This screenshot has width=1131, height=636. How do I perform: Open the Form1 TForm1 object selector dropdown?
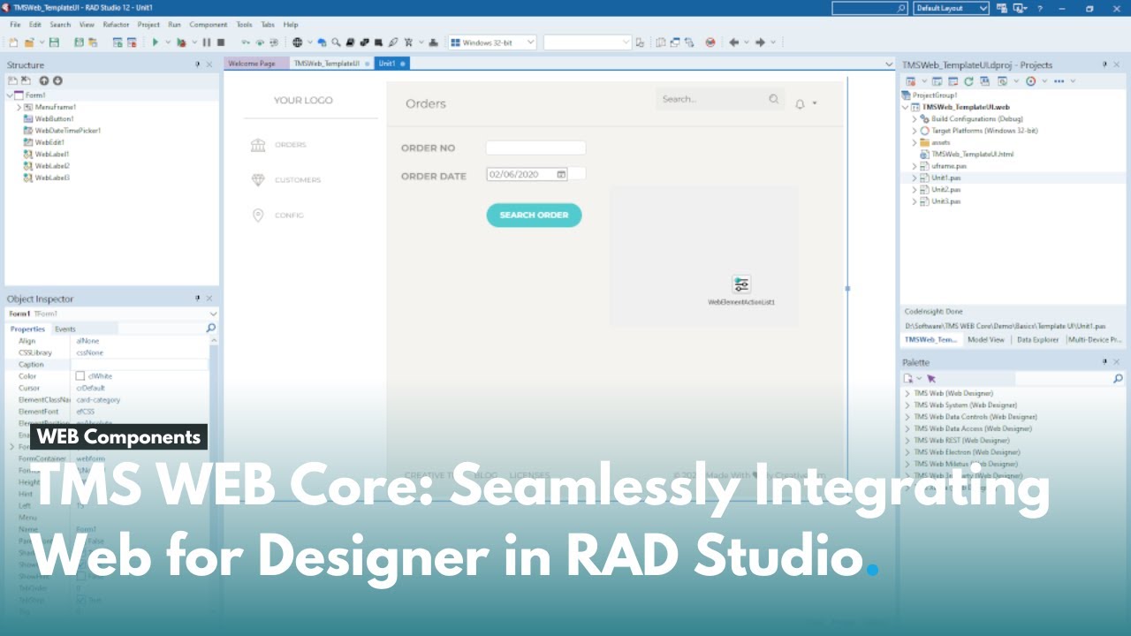click(x=213, y=314)
